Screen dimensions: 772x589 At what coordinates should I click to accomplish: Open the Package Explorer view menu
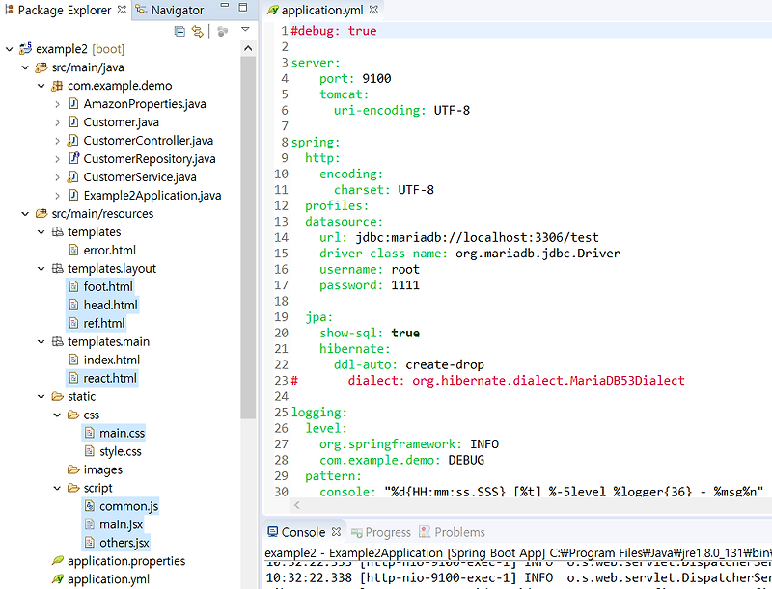[244, 30]
